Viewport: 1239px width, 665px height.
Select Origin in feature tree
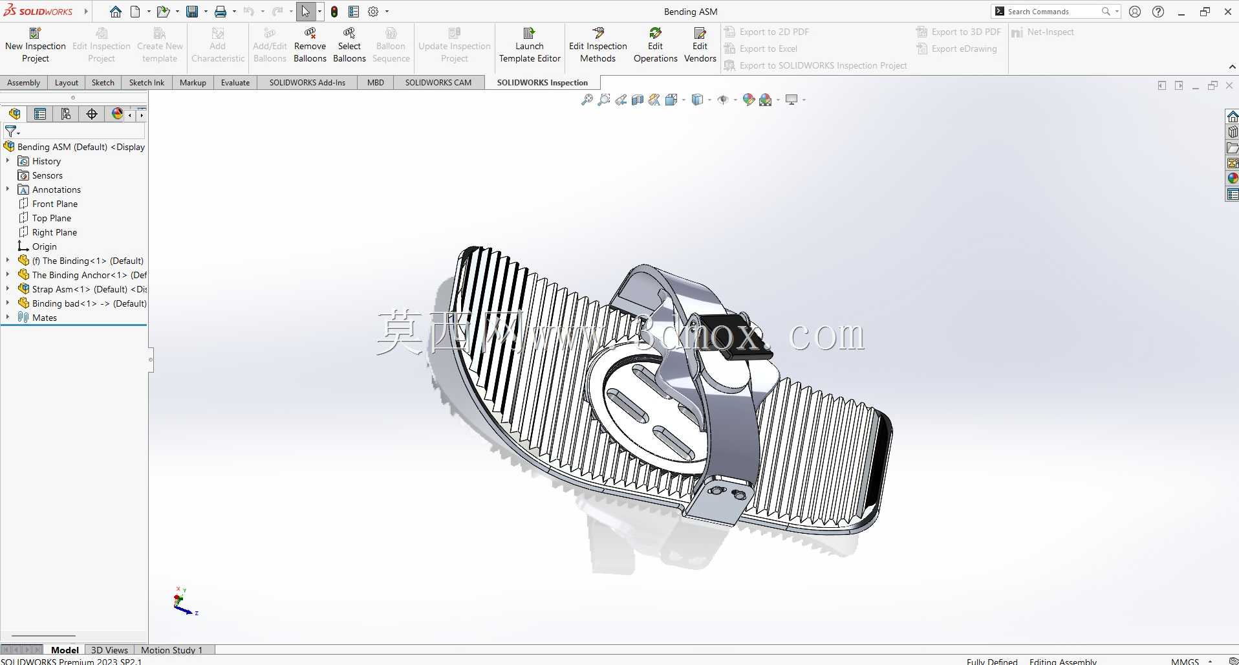point(45,246)
